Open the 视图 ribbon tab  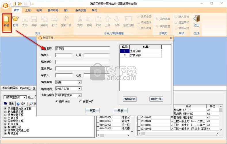pyautogui.click(x=39, y=10)
